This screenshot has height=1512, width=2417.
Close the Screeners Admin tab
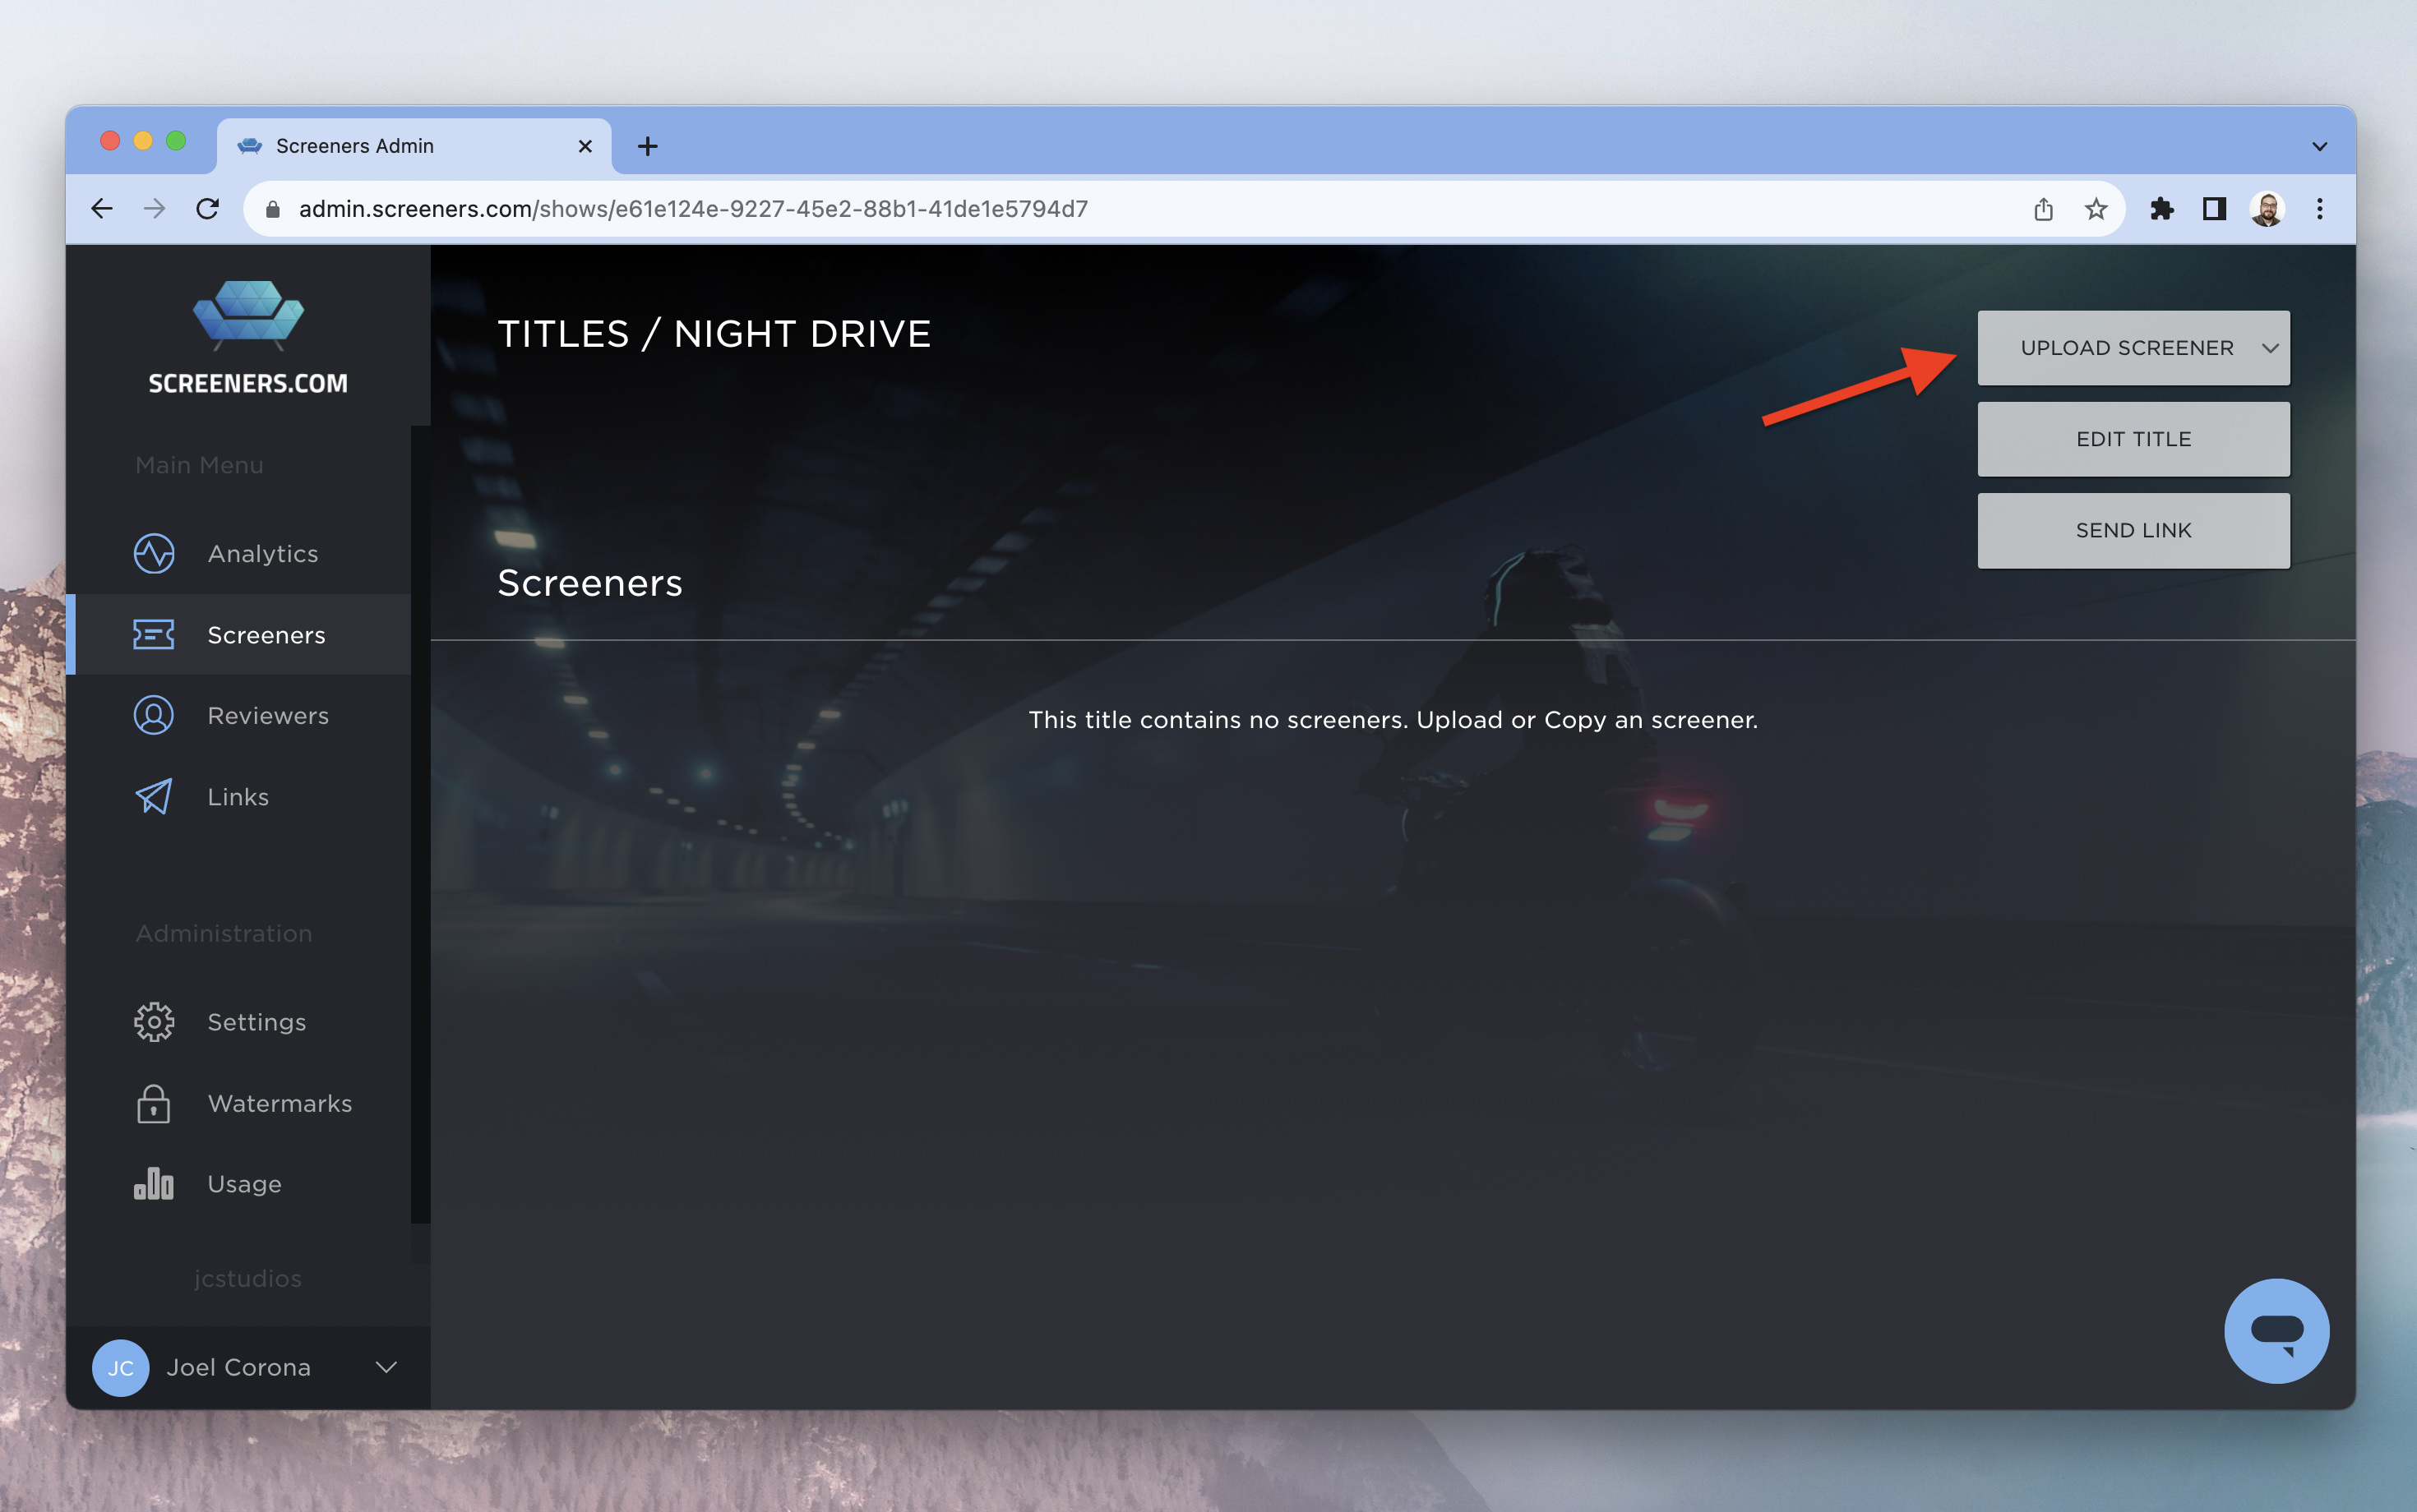click(x=585, y=146)
